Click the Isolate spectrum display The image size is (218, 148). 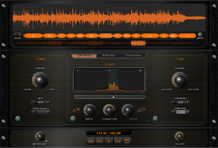pos(109,80)
